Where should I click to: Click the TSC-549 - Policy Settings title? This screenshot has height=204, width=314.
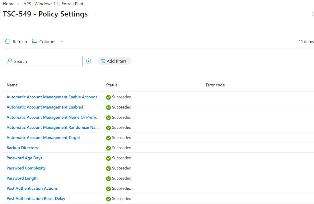45,14
